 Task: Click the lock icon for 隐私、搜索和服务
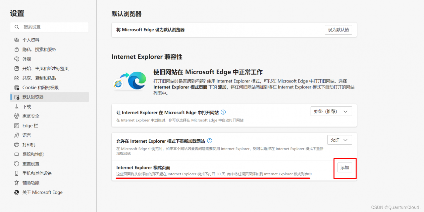[x=17, y=50]
